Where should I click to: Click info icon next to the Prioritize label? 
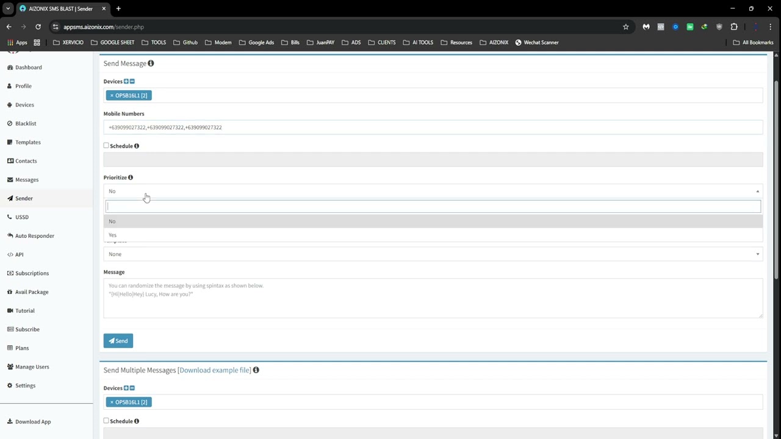pos(131,177)
